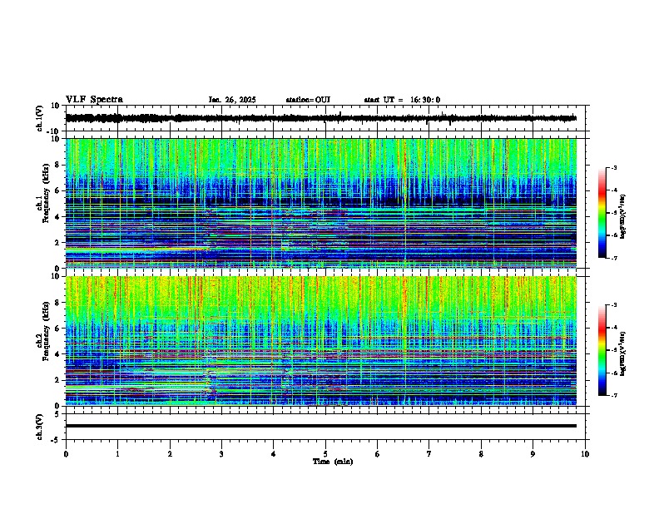Click the time-axis tick label "9"
The width and height of the screenshot is (659, 509).
point(533,454)
